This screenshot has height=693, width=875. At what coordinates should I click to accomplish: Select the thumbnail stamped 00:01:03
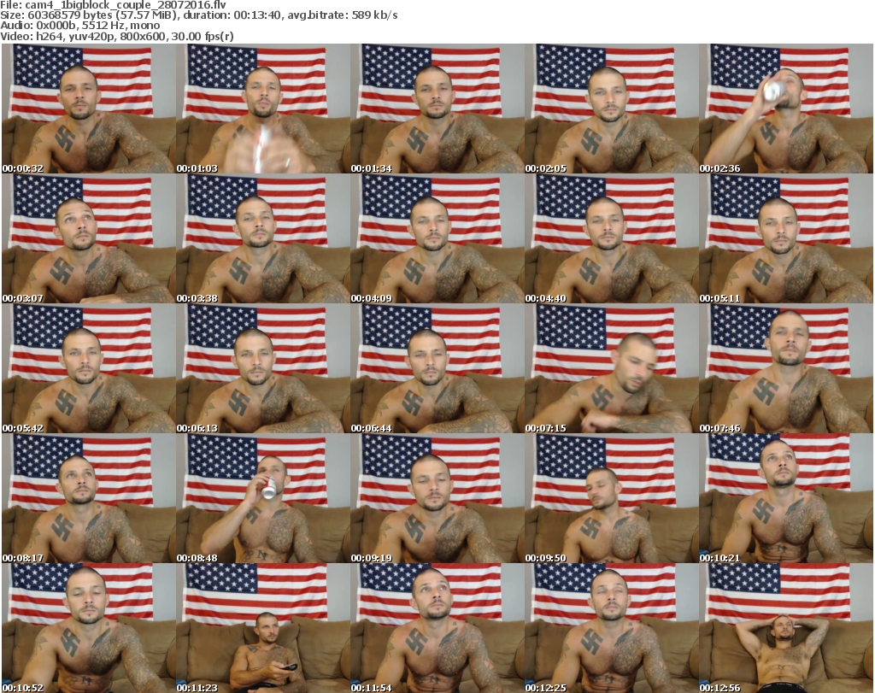point(263,109)
